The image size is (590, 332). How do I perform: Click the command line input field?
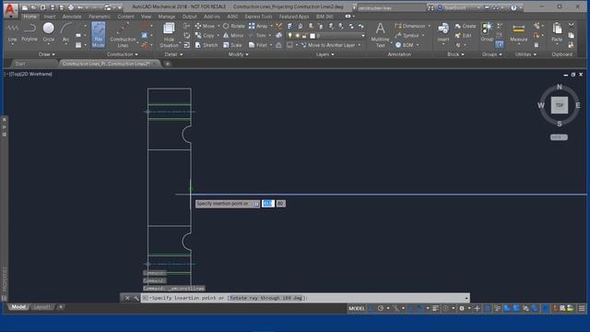coord(305,298)
